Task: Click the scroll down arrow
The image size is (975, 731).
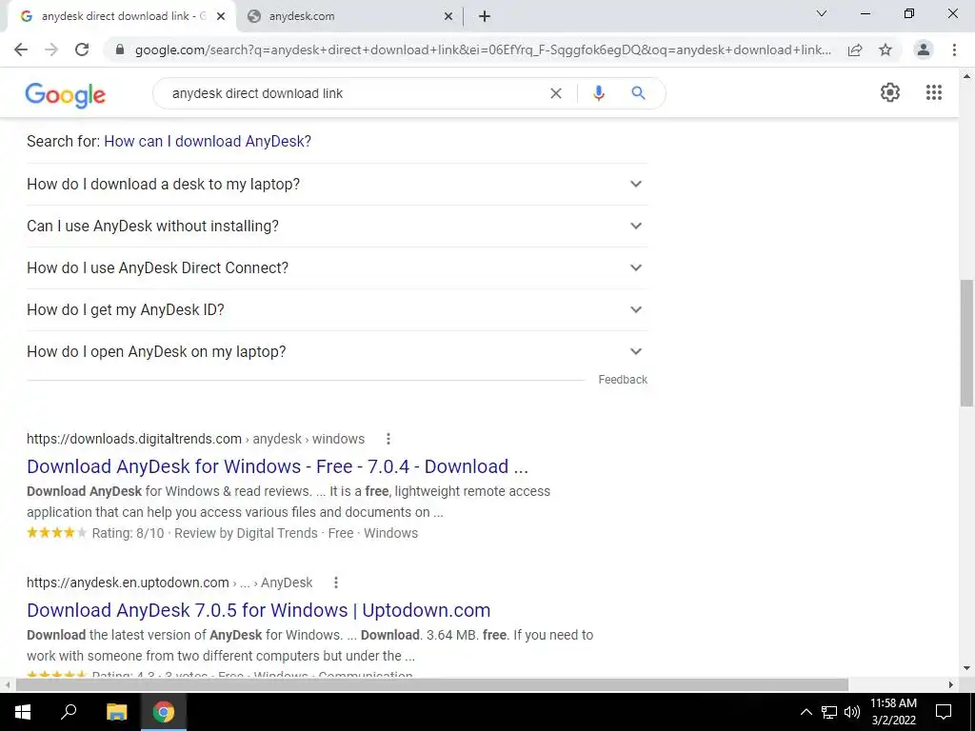Action: [966, 668]
